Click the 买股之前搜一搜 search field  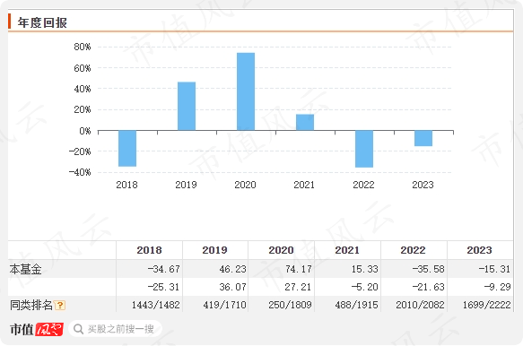tap(116, 329)
